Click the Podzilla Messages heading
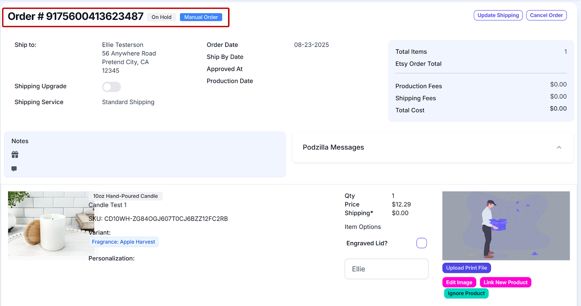Viewport: 581px width, 306px height. pos(333,147)
